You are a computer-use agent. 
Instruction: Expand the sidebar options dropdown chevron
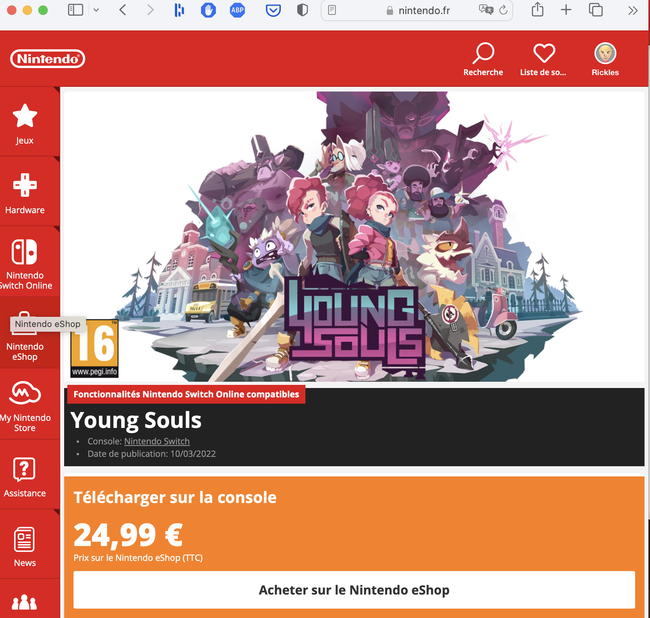pyautogui.click(x=96, y=10)
